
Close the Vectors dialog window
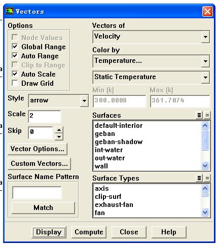point(207,12)
